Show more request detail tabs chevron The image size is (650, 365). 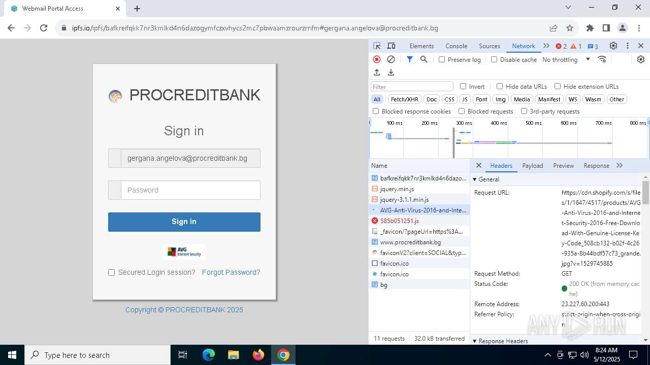coord(620,165)
